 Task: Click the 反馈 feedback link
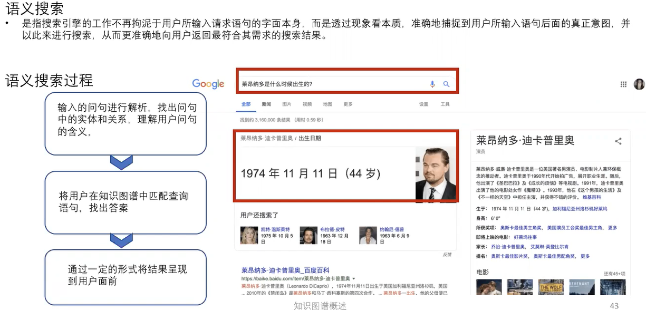447,255
